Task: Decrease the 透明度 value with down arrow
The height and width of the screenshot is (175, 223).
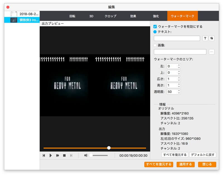Action: (179, 93)
